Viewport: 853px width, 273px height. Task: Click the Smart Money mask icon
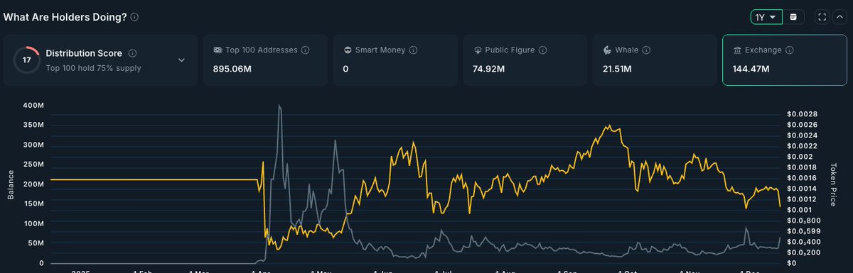348,50
